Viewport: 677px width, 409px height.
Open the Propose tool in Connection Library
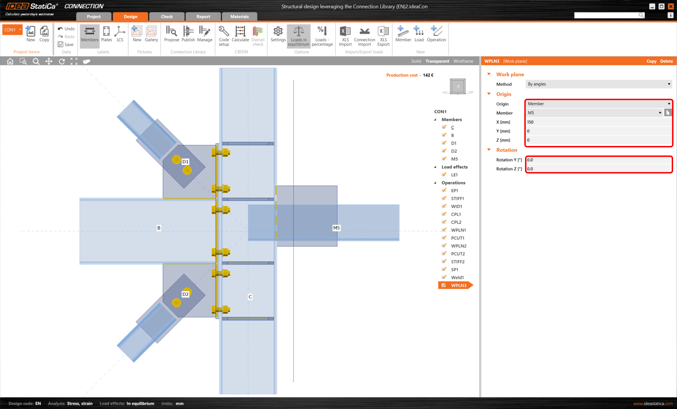point(172,35)
